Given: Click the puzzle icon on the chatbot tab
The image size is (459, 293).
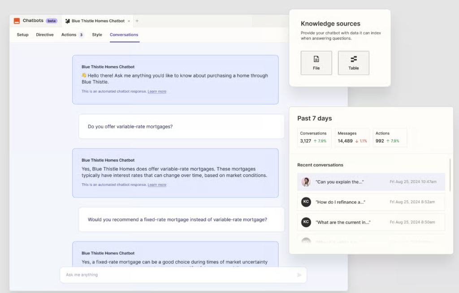Looking at the screenshot, I should (67, 20).
